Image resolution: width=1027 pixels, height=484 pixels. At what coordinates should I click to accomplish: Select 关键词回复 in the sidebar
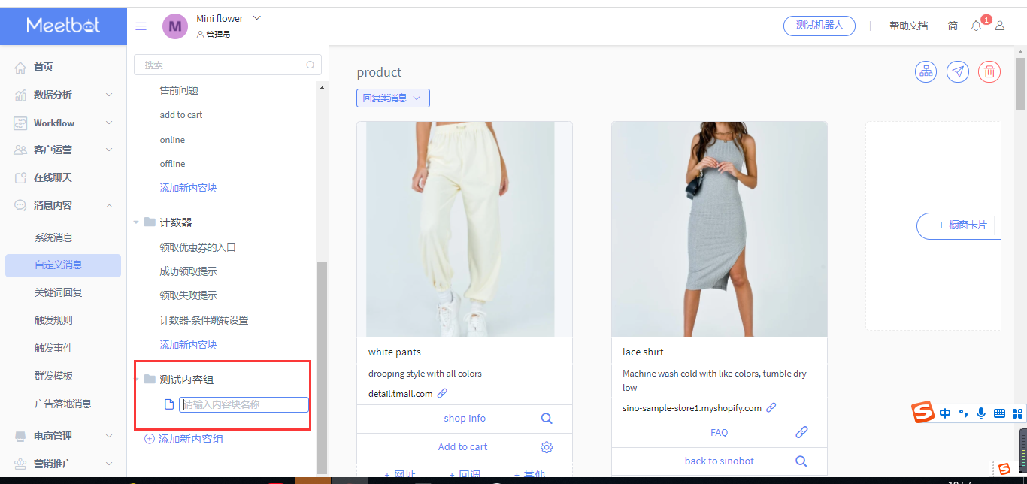[59, 292]
